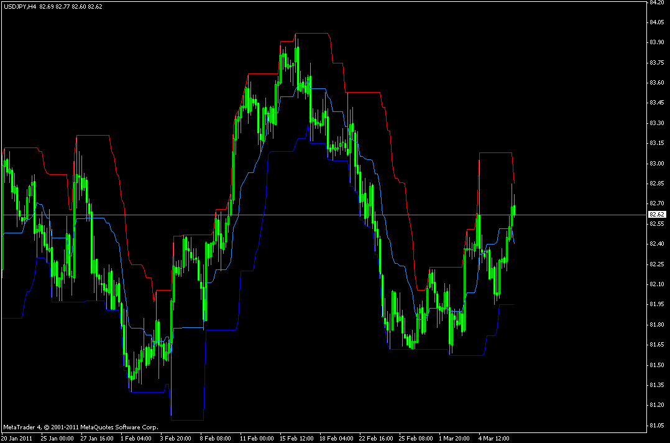This screenshot has width=670, height=443.
Task: Click the 20 Jan 2011 date label
Action: tap(17, 439)
